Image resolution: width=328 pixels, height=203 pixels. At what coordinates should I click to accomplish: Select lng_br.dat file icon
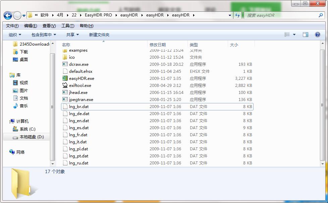click(65, 106)
